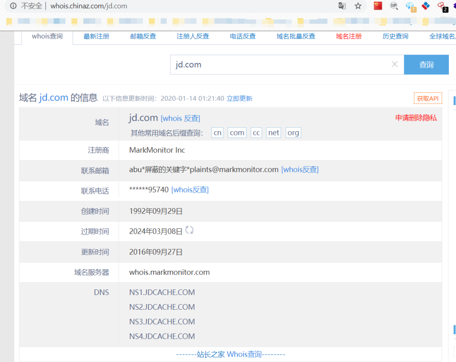
Task: Click registrar value MarkMonitor Inc
Action: pyautogui.click(x=157, y=150)
